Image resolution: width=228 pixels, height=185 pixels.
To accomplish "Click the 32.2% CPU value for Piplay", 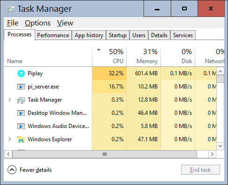I will (x=116, y=73).
